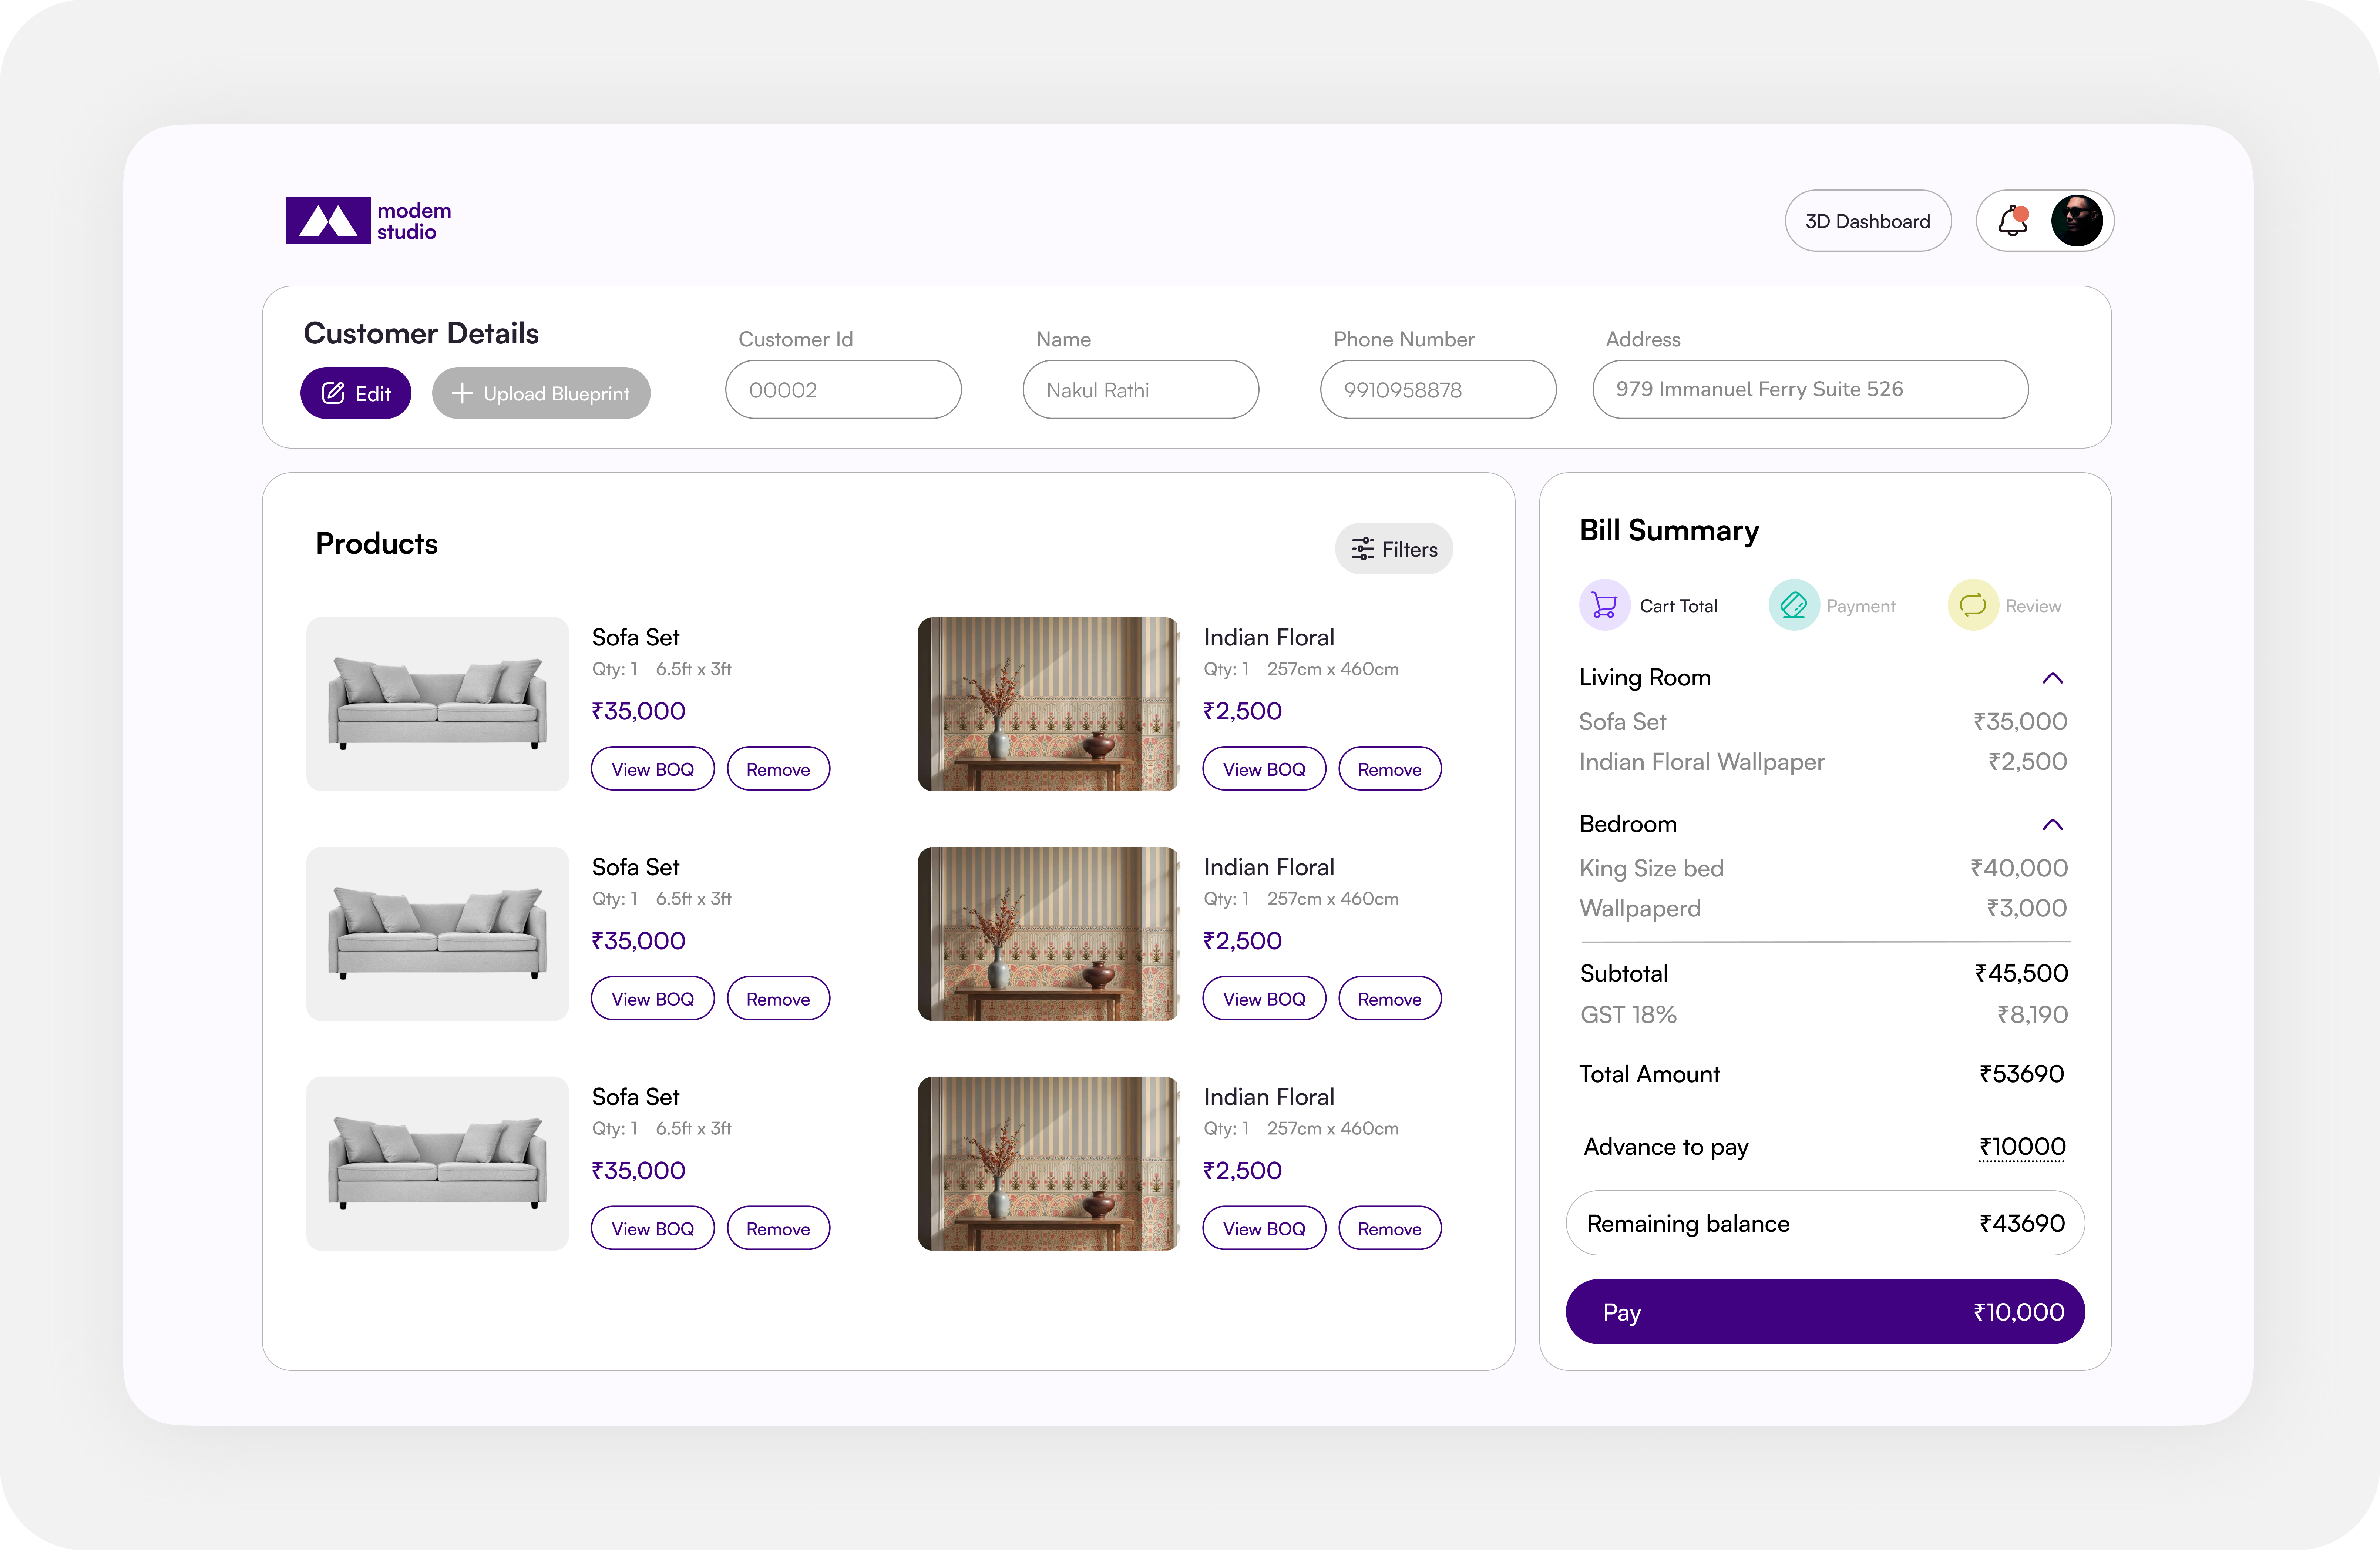Click the "Customer Details" heading
The height and width of the screenshot is (1550, 2380).
pyautogui.click(x=421, y=334)
